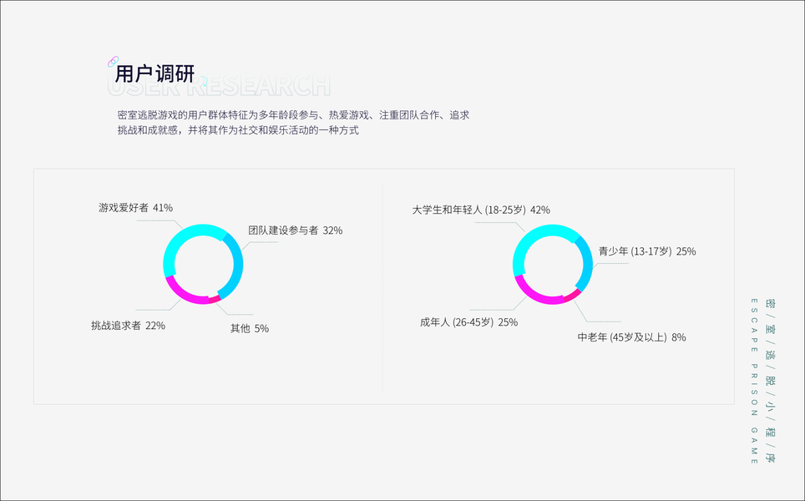Viewport: 805px width, 501px height.
Task: Select the 用户调研 heading
Action: [x=154, y=74]
